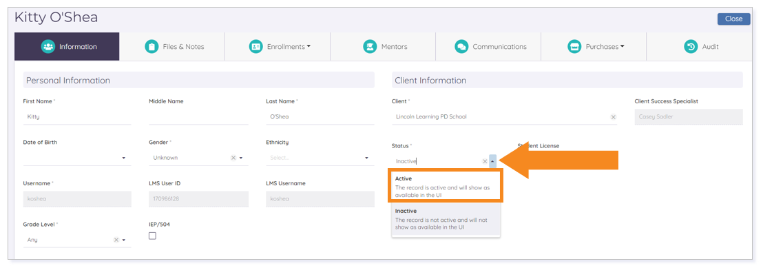Click the Mentors graduate icon
The height and width of the screenshot is (268, 763).
click(370, 47)
